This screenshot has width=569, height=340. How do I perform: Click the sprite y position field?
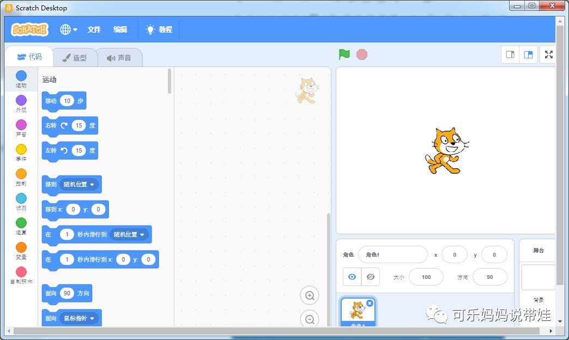tap(494, 255)
